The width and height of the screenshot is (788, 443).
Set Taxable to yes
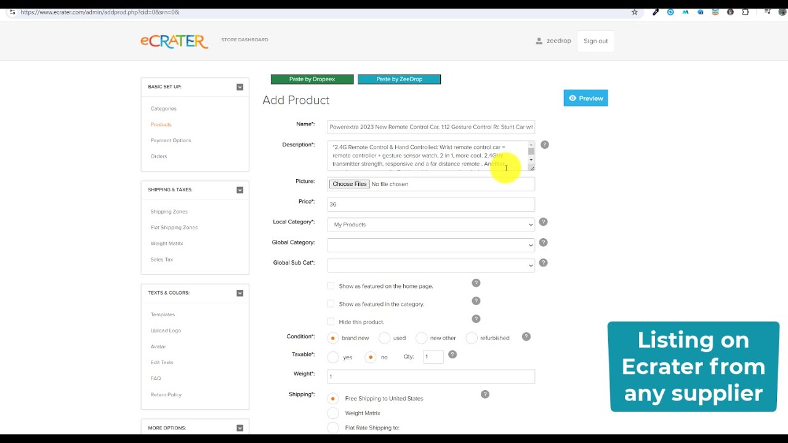pyautogui.click(x=333, y=357)
